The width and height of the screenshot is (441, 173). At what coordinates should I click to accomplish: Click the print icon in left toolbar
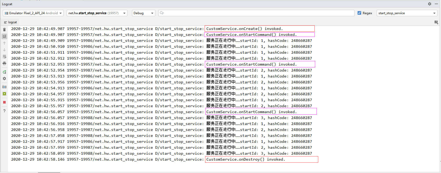click(4, 63)
